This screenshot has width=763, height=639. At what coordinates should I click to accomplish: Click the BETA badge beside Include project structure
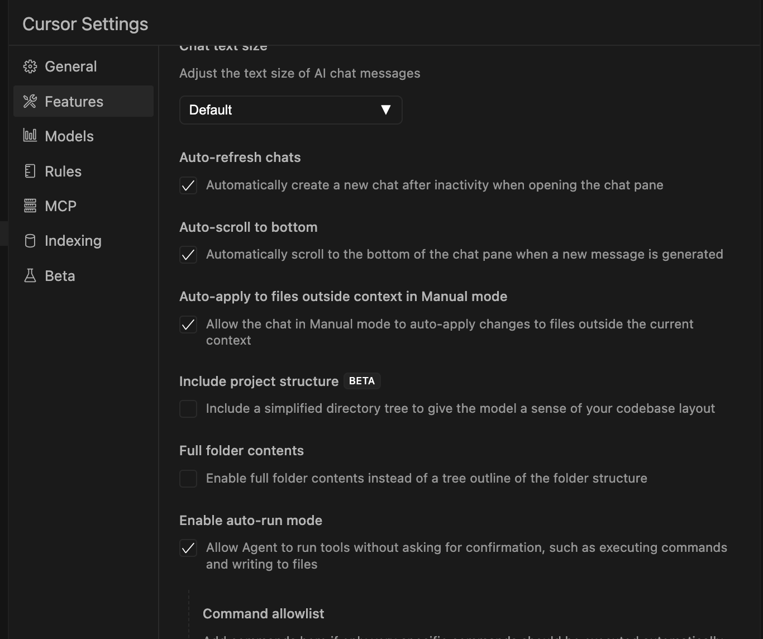point(362,381)
